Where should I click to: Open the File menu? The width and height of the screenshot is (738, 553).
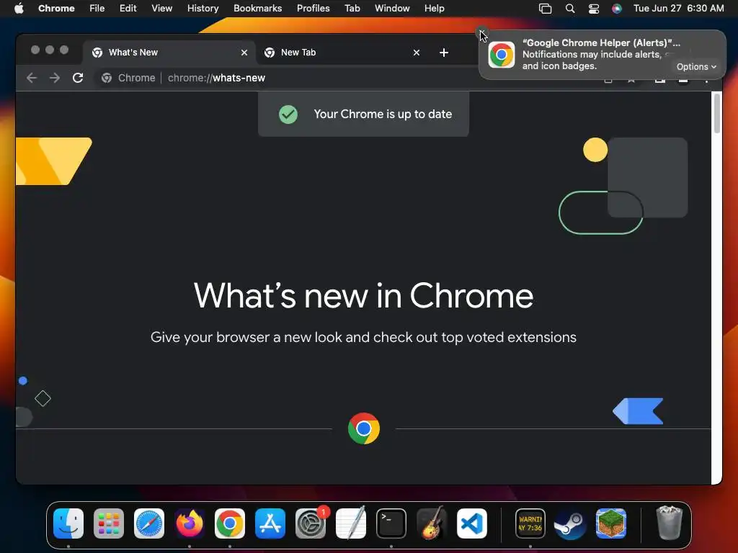(x=97, y=9)
